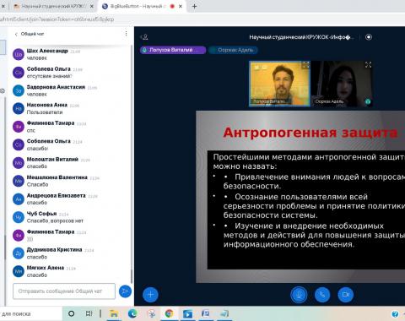The width and height of the screenshot is (405, 321).
Task: Toggle the users list panel icon
Action: tap(144, 37)
